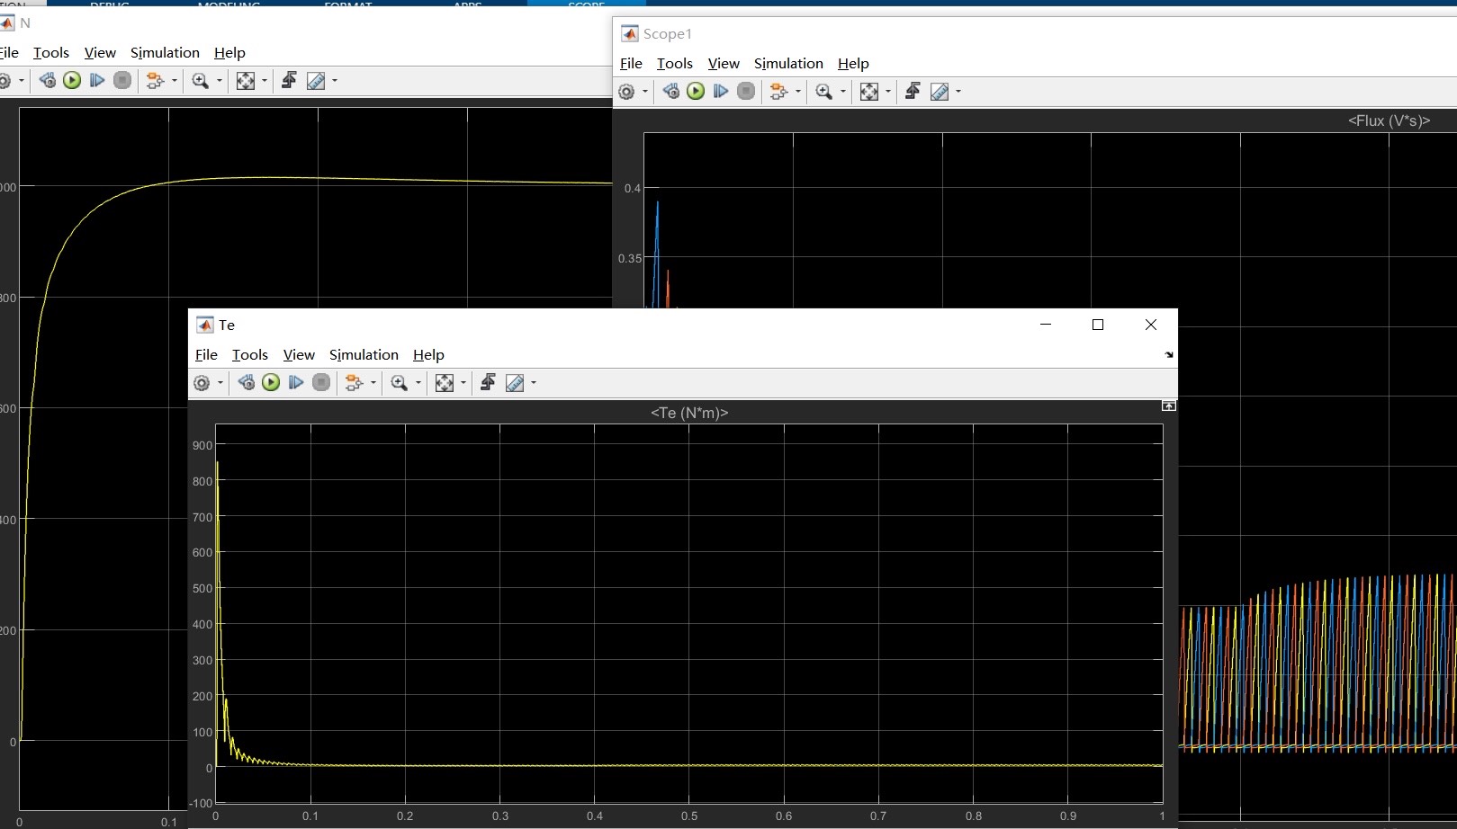1457x829 pixels.
Task: Highlight signal block icon in Te window
Action: [354, 383]
